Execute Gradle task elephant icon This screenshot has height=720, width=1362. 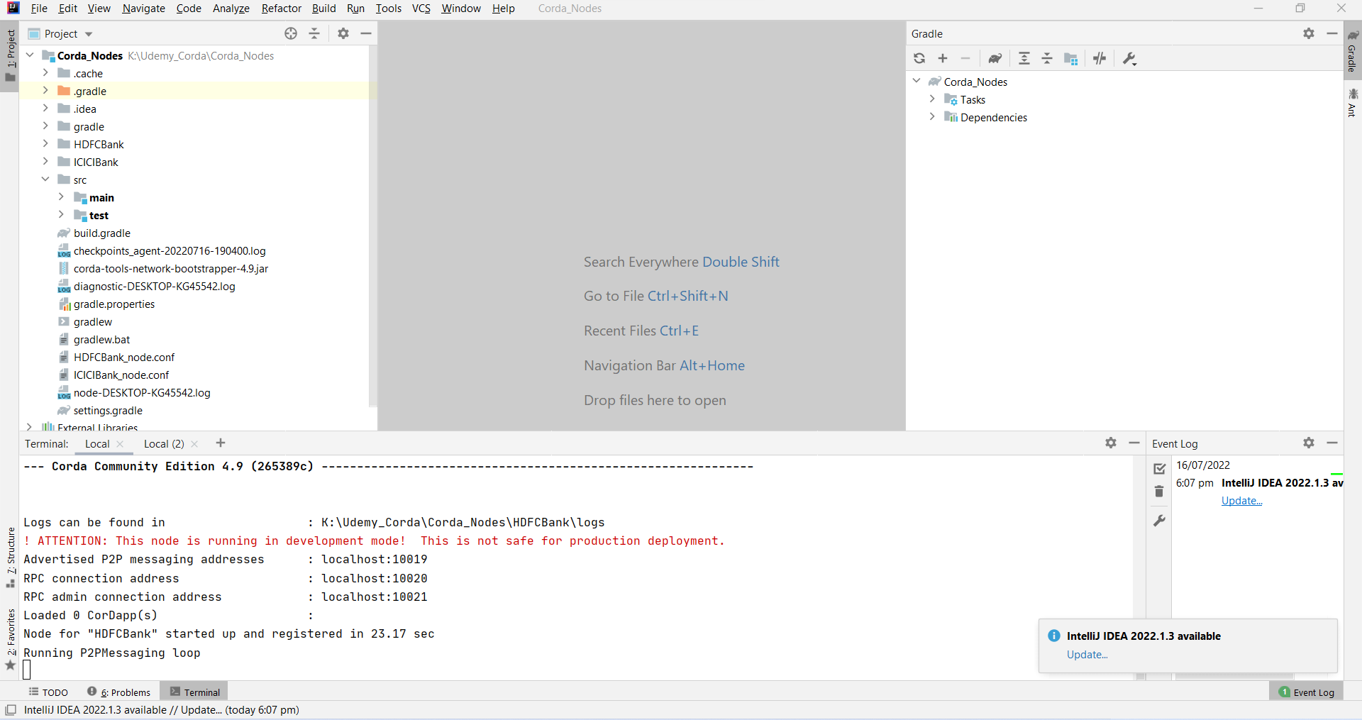pos(995,58)
